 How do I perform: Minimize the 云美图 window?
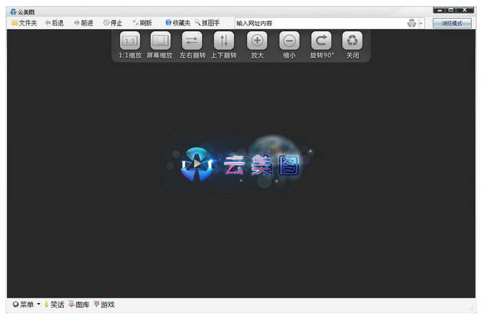tap(440, 10)
